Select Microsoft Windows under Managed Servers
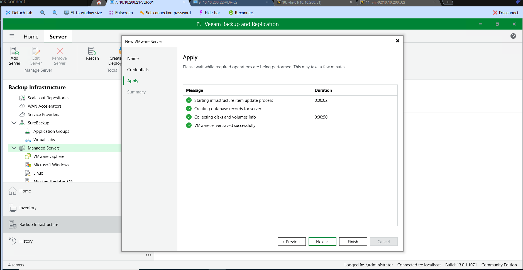Viewport: 523px width, 270px height. coord(51,165)
